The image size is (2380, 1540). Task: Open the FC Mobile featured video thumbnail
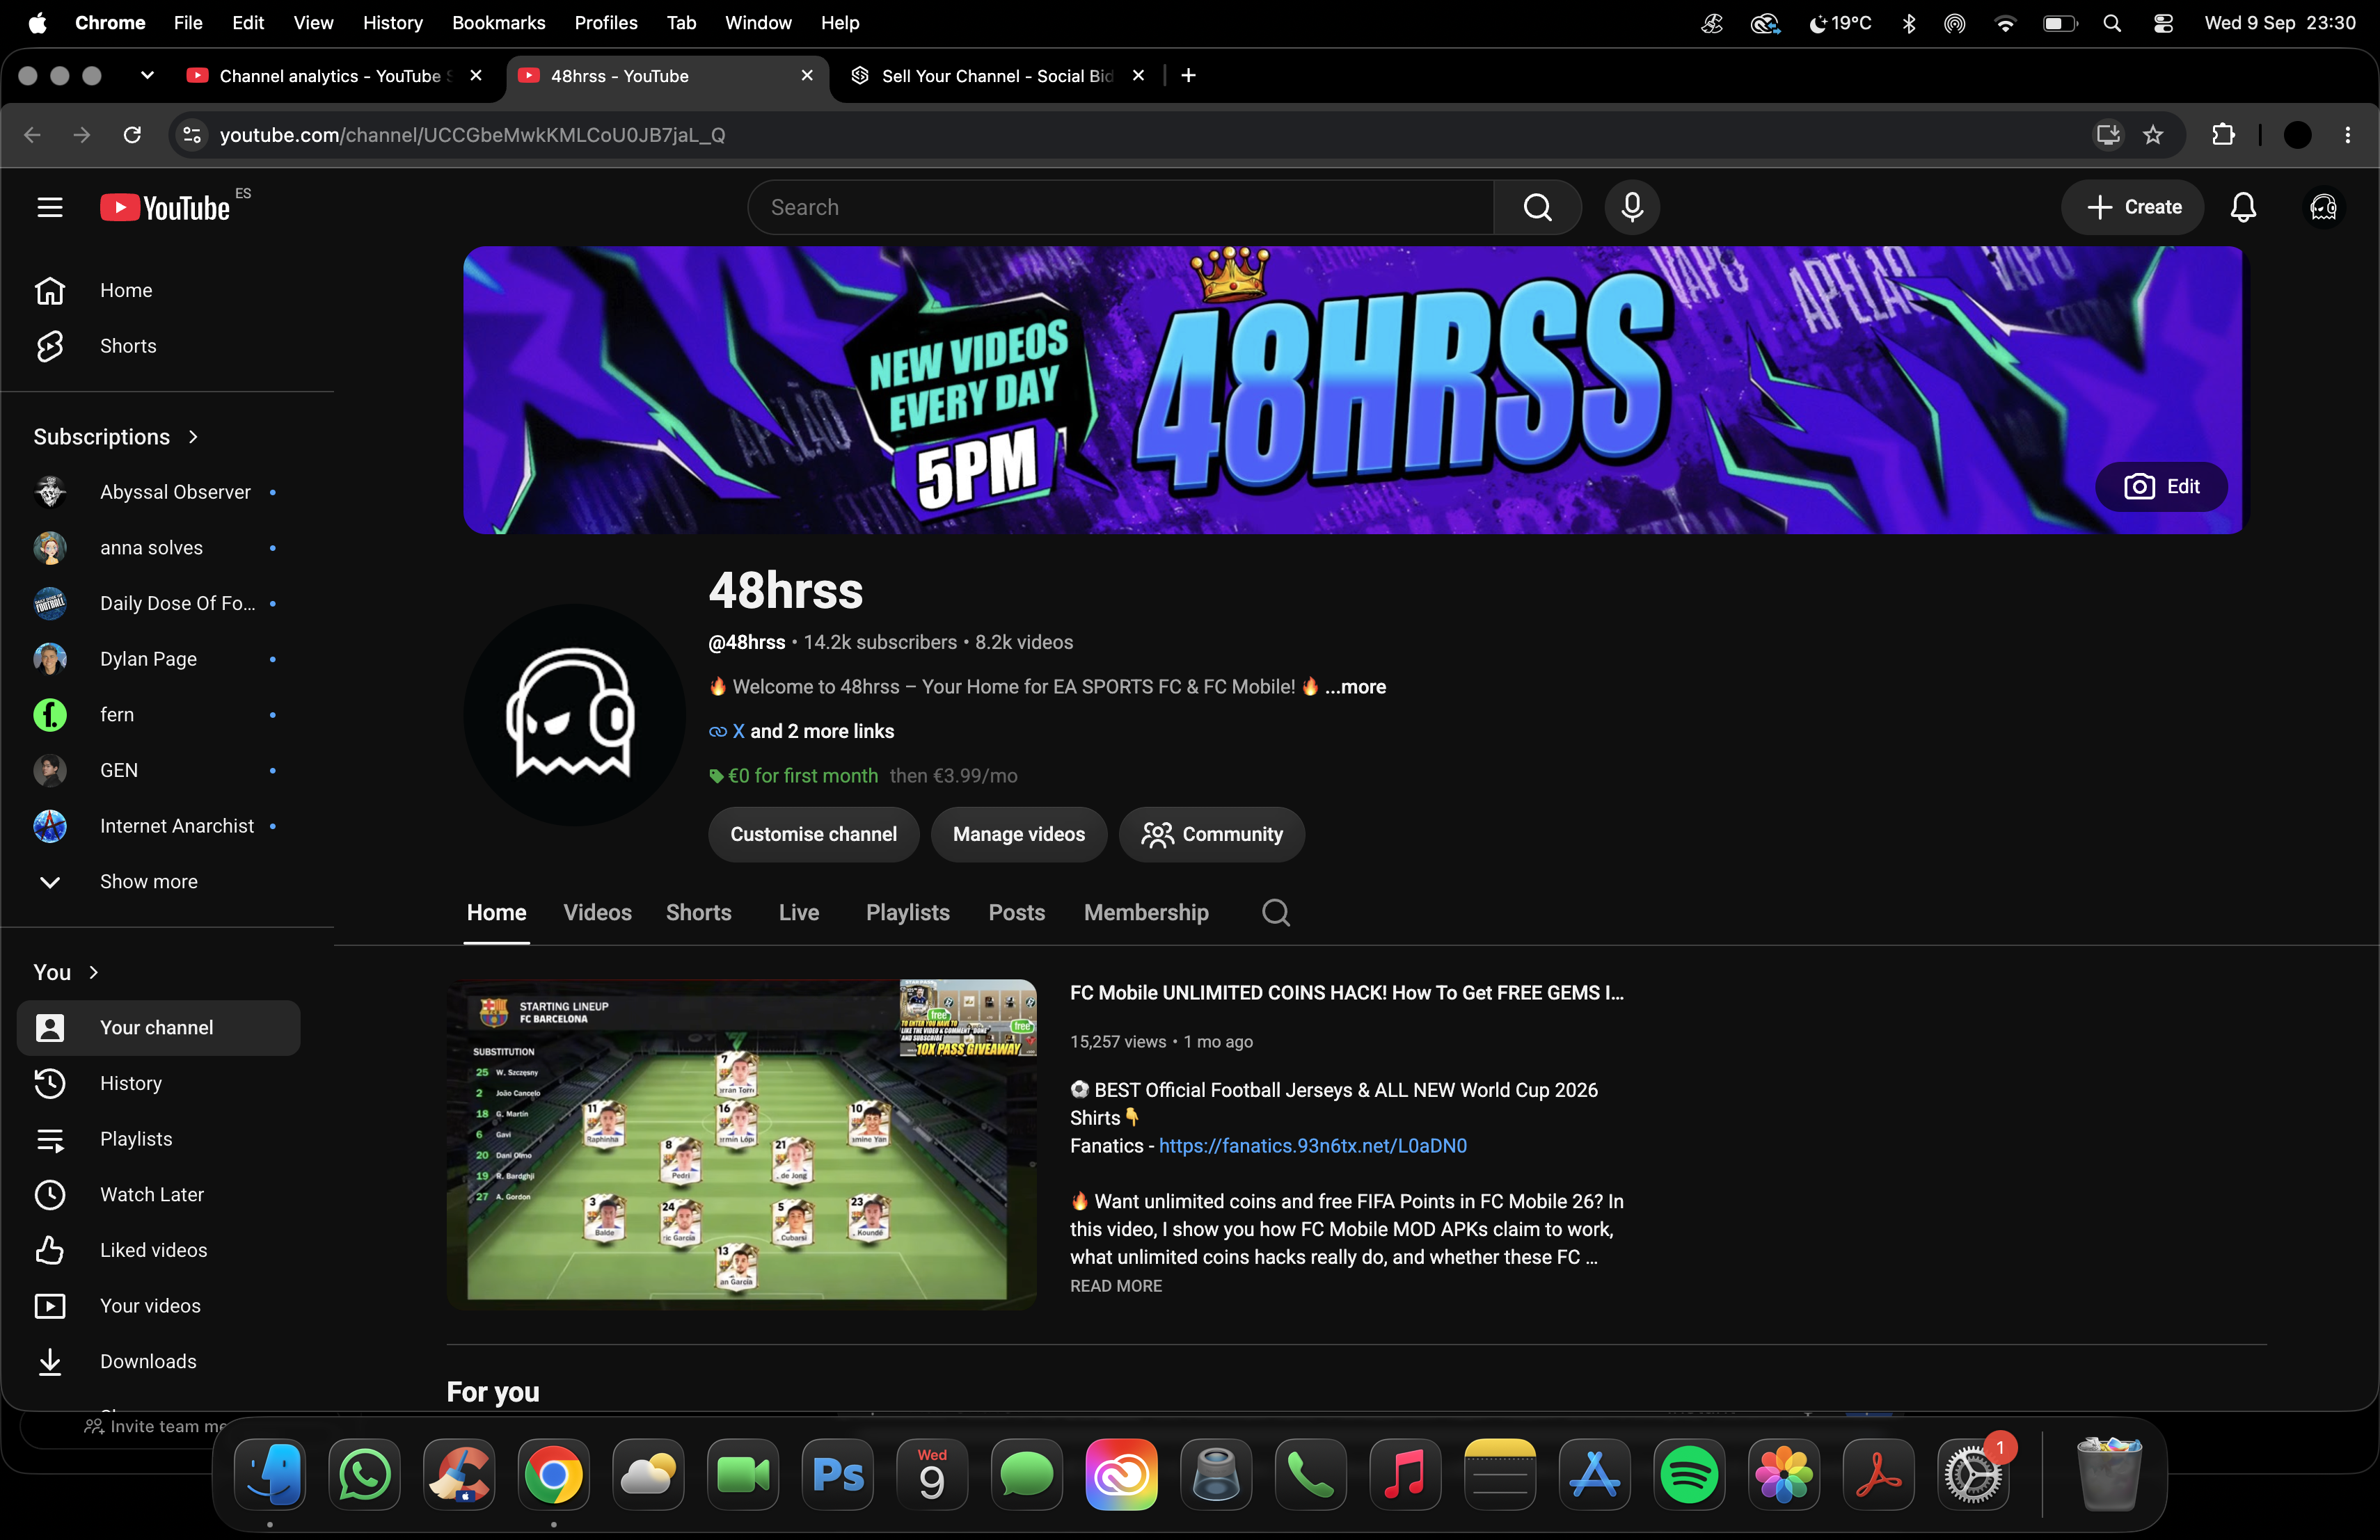click(x=741, y=1144)
